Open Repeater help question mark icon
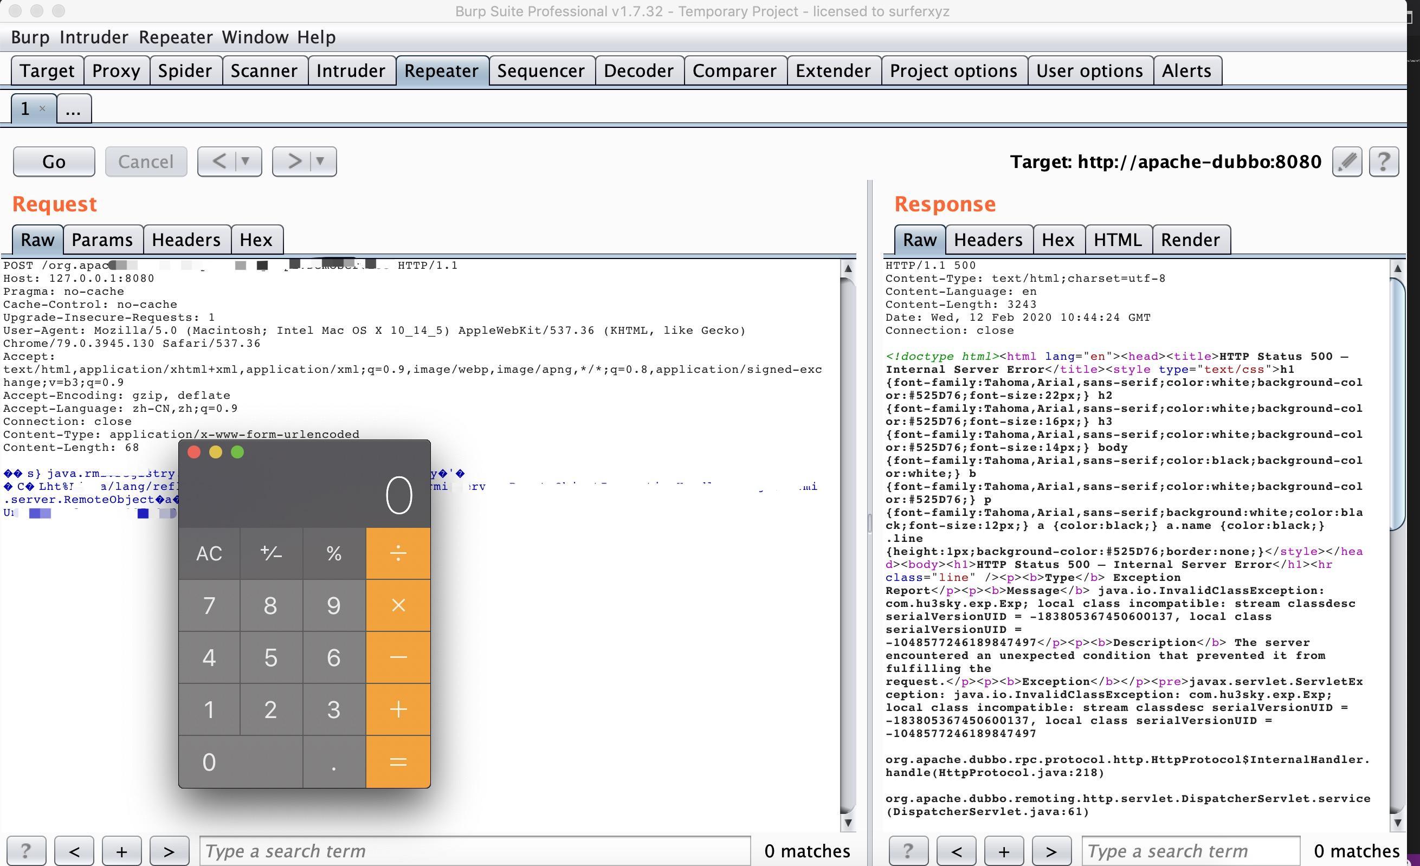Image resolution: width=1420 pixels, height=866 pixels. [x=1384, y=161]
